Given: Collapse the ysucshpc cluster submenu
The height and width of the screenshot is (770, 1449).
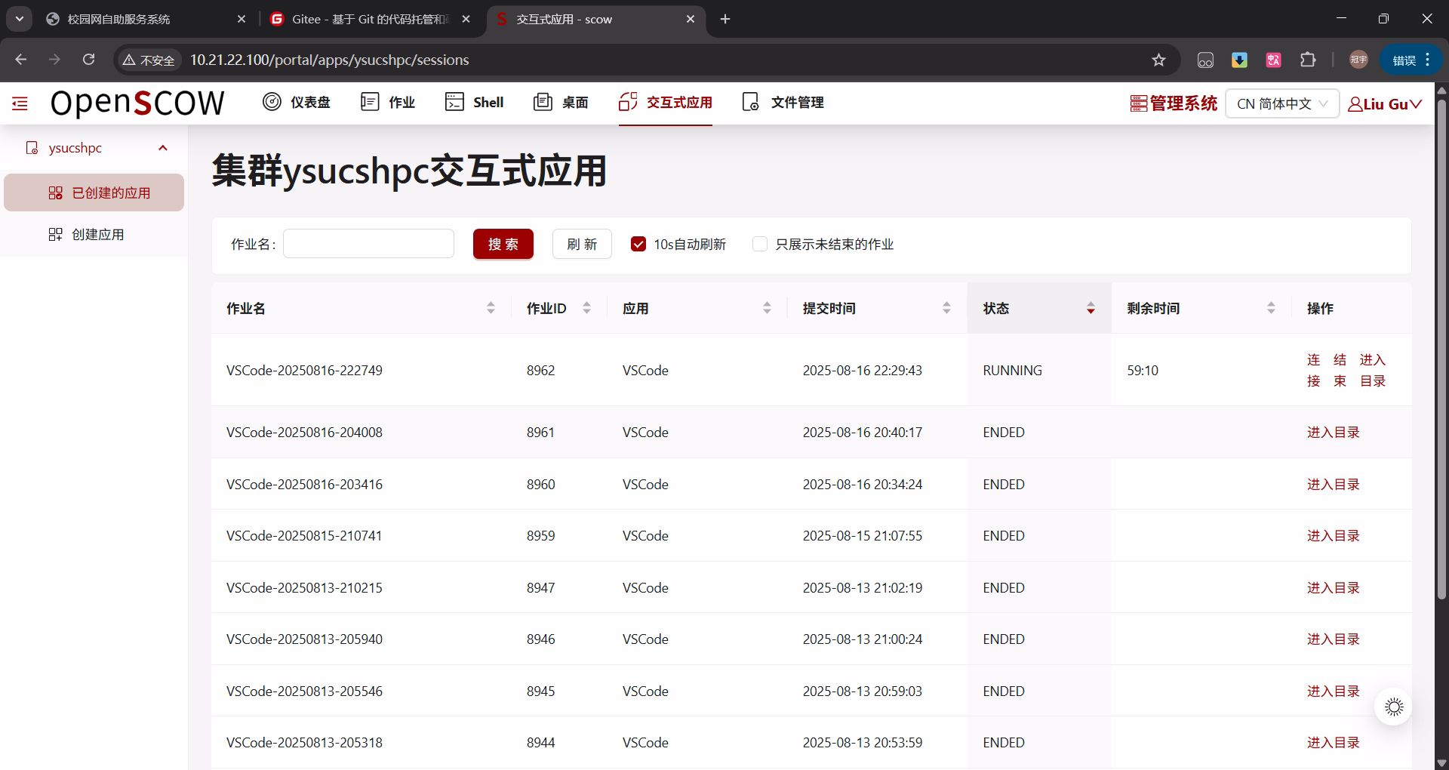Looking at the screenshot, I should [162, 148].
